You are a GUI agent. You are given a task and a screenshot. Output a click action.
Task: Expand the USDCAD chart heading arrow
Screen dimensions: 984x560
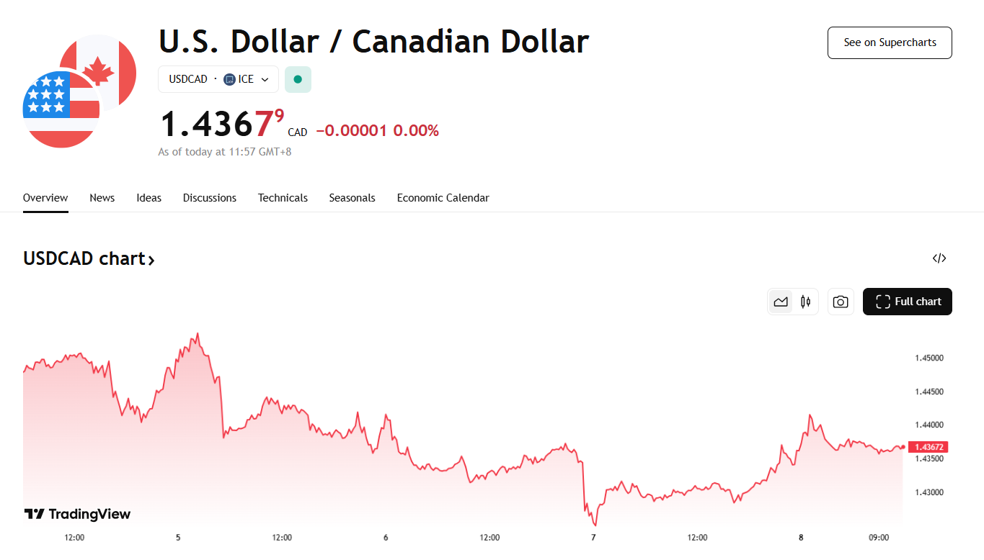click(x=151, y=260)
